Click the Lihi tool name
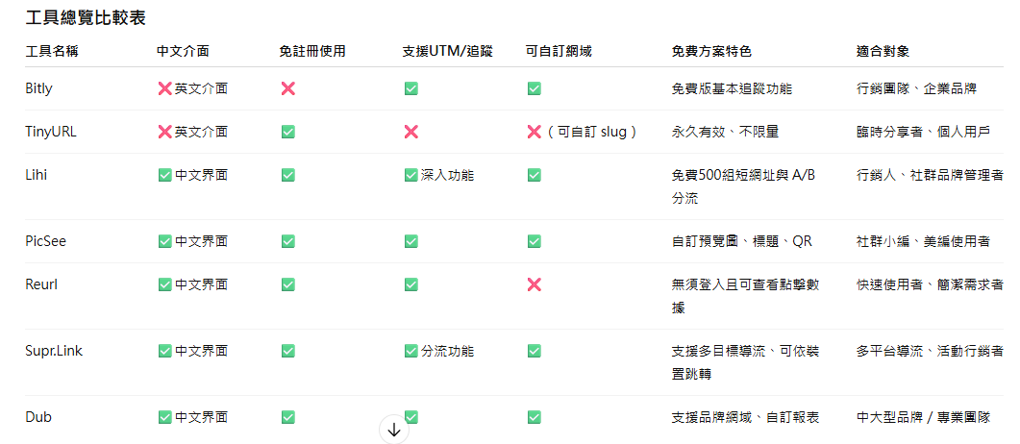Screen dimensions: 1020x444 (x=36, y=175)
